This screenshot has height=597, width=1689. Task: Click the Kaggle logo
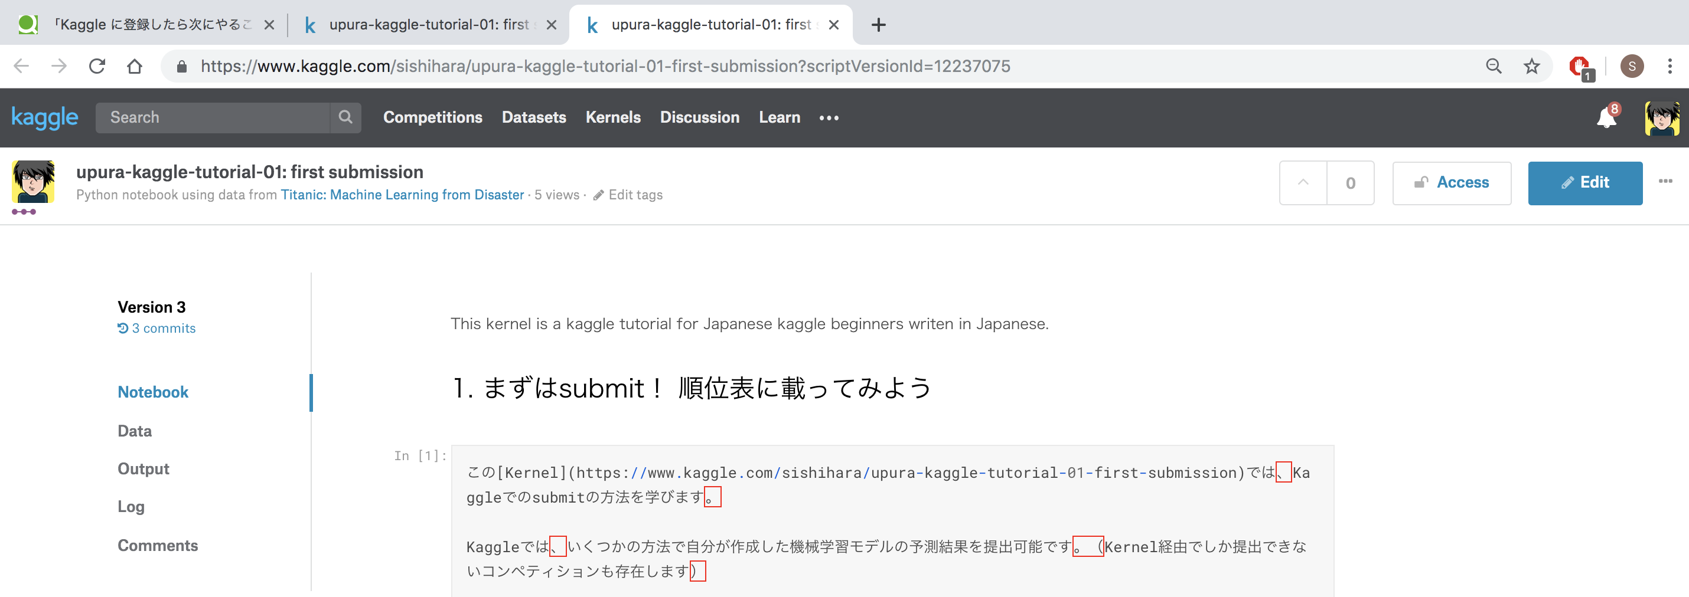click(44, 117)
